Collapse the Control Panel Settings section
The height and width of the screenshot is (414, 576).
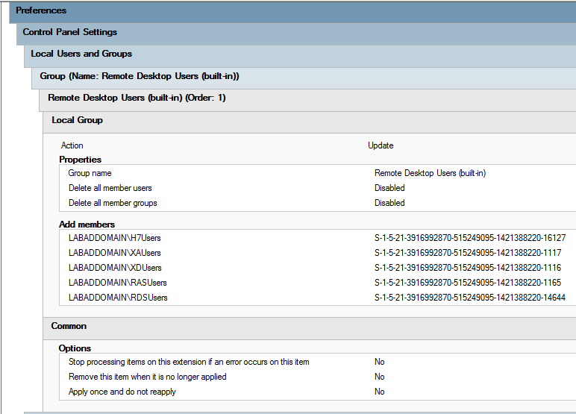coord(69,33)
